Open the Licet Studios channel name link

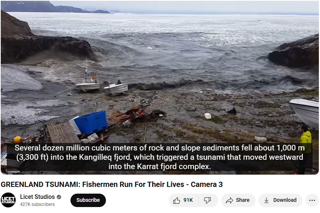[x=37, y=197]
